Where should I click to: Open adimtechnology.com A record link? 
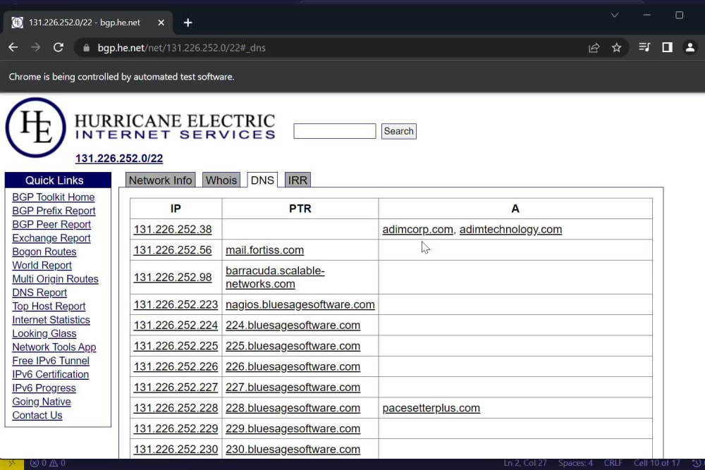[510, 229]
